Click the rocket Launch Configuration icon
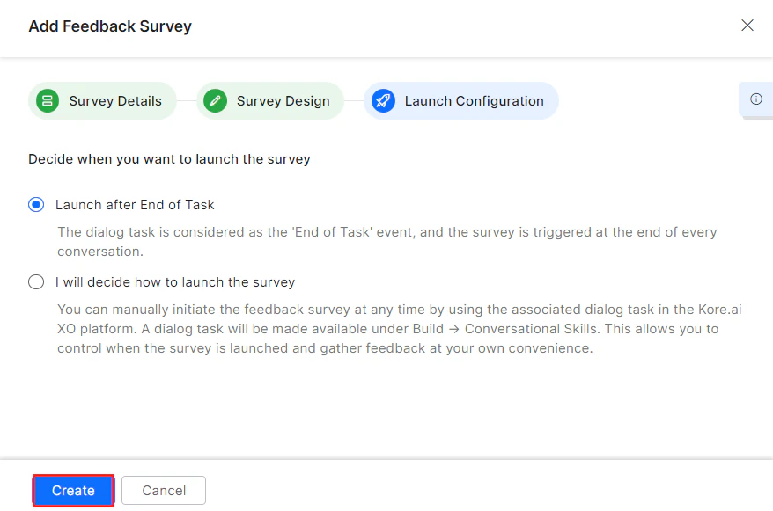This screenshot has width=773, height=511. (383, 101)
